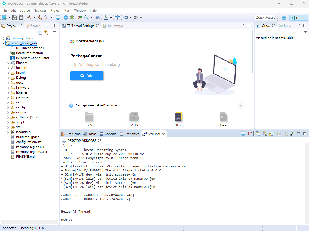
Task: Expand the rt-thread [5.0.2] folder
Action: (x=9, y=117)
